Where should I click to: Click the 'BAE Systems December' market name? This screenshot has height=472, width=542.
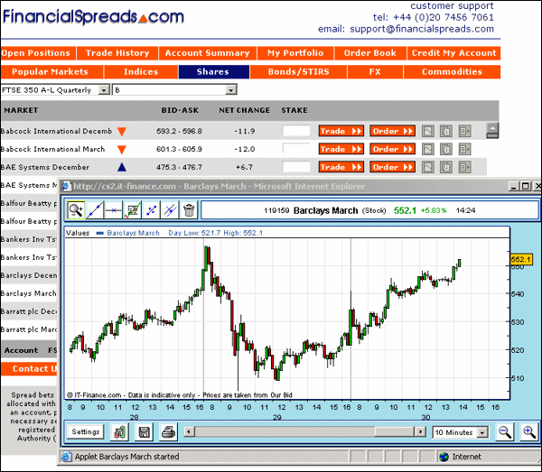(x=45, y=167)
